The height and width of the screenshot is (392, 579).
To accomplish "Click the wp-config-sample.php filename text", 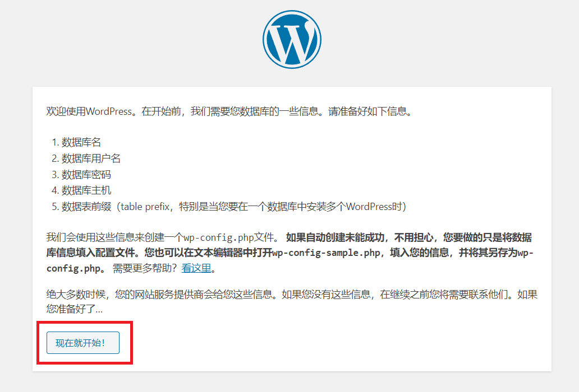I will pyautogui.click(x=326, y=253).
